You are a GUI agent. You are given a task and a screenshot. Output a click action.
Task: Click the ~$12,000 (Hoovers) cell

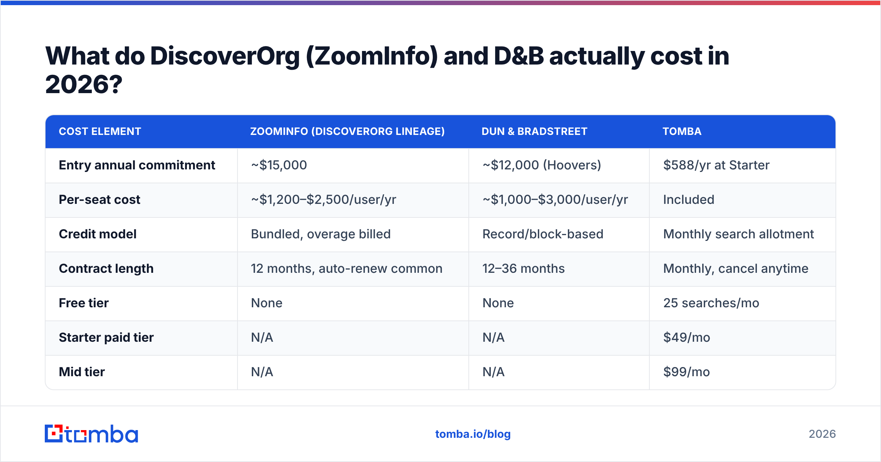click(542, 165)
